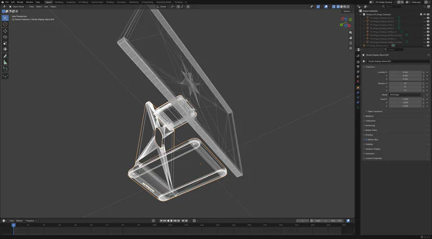Activate the Cursor tool
Viewport: 432px width, 239px height.
point(5,24)
